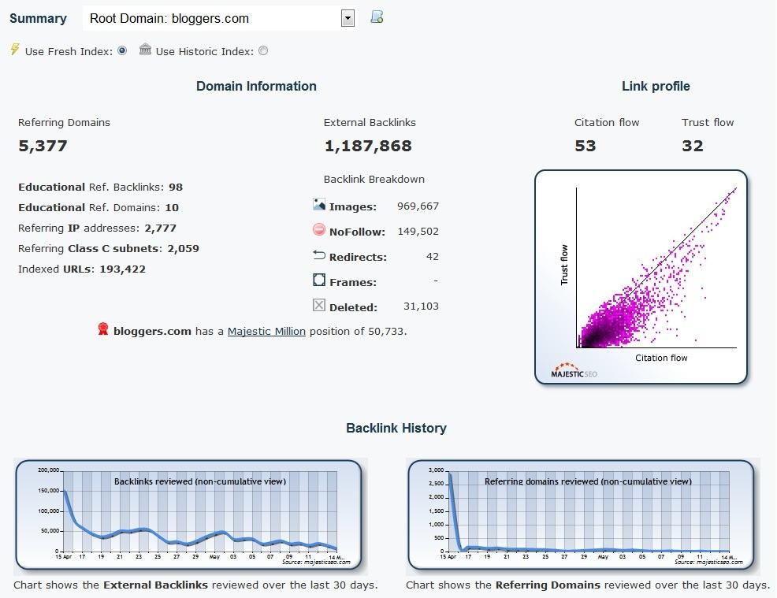Click the Summary heading

coord(38,18)
